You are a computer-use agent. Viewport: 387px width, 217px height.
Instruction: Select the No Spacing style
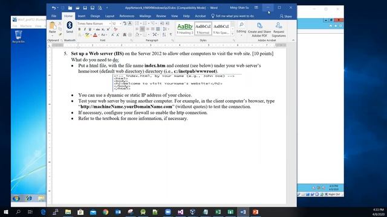[221, 28]
